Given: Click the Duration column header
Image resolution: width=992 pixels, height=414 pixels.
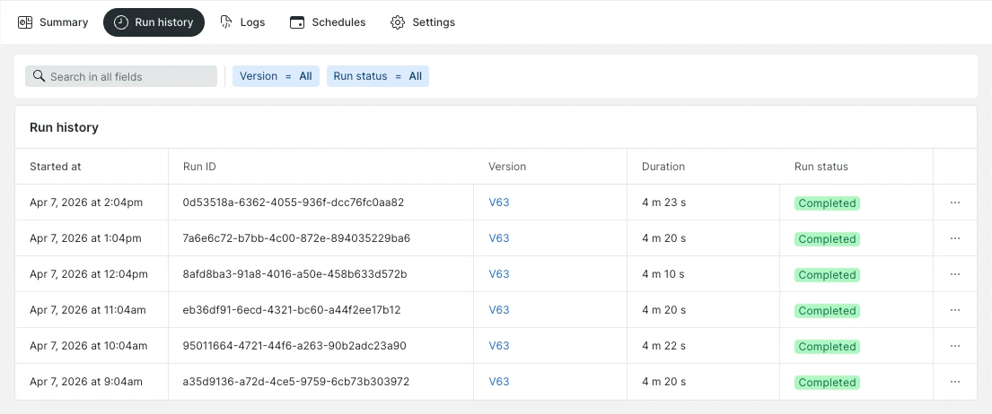Looking at the screenshot, I should pyautogui.click(x=663, y=167).
